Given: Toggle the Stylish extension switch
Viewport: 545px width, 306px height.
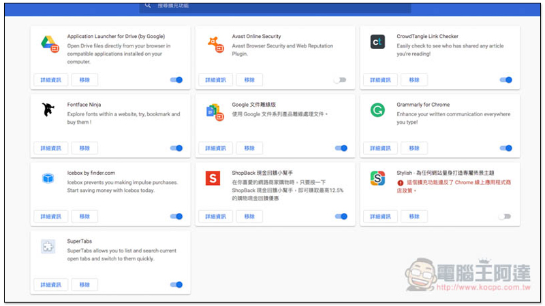Looking at the screenshot, I should click(505, 216).
